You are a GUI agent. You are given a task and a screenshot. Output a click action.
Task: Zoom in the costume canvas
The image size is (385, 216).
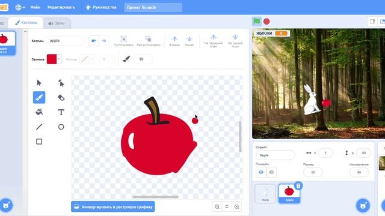point(236,206)
